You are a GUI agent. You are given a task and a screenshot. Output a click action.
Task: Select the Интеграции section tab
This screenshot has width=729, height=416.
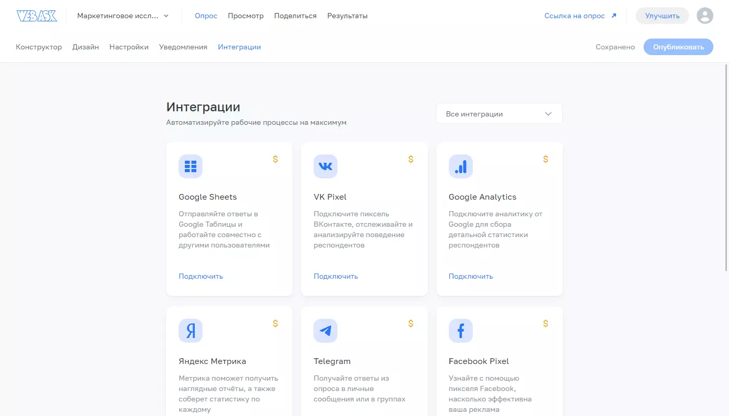pos(240,47)
